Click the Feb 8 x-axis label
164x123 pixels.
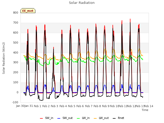97,106
